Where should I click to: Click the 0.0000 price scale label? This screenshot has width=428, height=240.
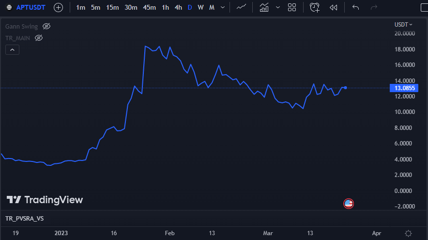pos(403,191)
